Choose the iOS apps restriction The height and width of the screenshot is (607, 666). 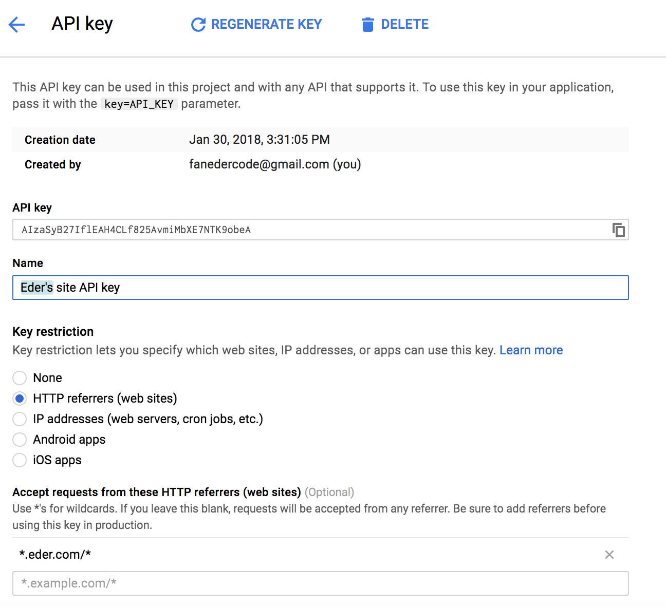coord(20,460)
